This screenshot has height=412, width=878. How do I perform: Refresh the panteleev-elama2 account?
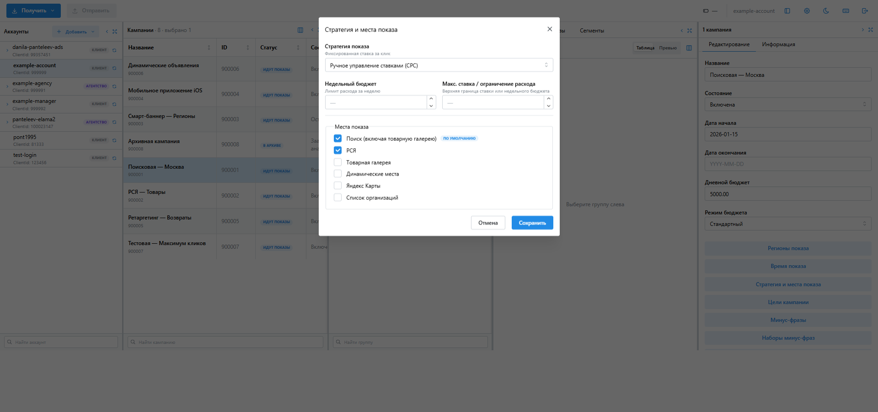[x=114, y=122]
